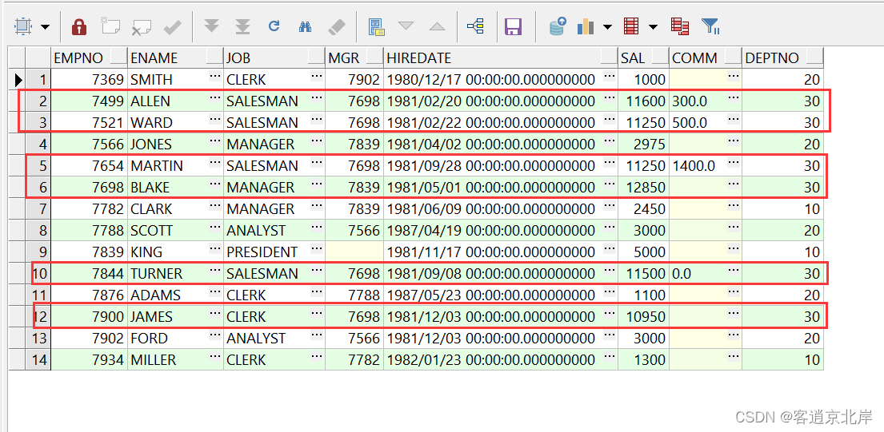Select the COMM cell showing 0.0
Screen dimensions: 884x432
click(706, 274)
